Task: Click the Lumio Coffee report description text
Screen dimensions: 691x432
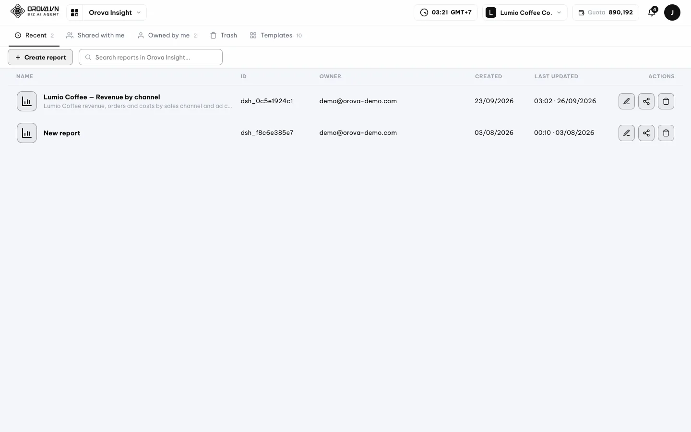Action: (138, 106)
